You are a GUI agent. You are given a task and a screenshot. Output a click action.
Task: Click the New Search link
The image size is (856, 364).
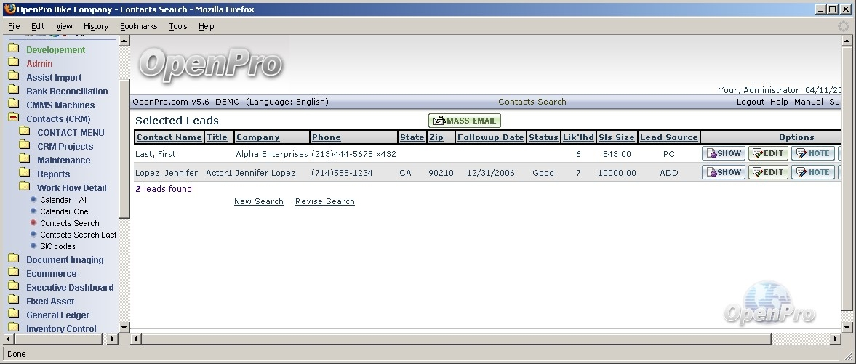coord(258,201)
